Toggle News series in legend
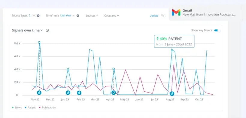This screenshot has height=118, width=246. (17, 108)
